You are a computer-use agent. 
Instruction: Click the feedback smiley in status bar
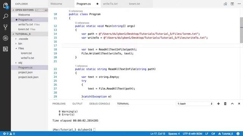(238, 134)
